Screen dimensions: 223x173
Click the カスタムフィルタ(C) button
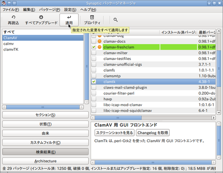point(46,143)
